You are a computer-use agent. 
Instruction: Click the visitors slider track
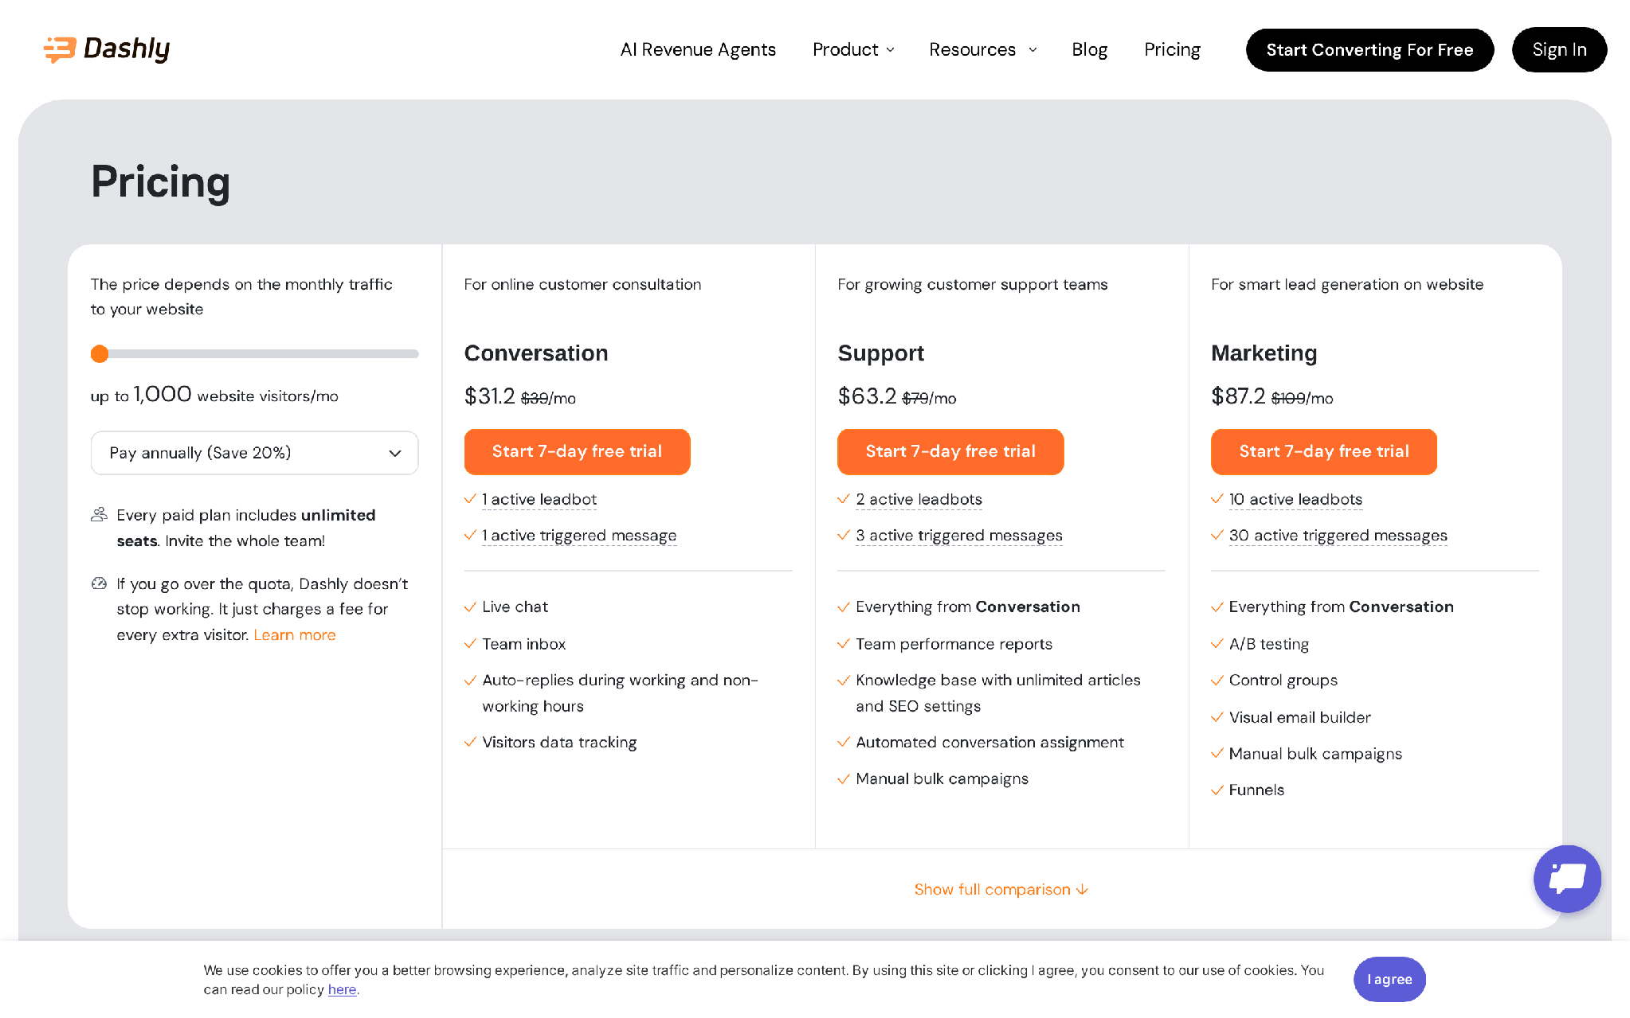(255, 354)
